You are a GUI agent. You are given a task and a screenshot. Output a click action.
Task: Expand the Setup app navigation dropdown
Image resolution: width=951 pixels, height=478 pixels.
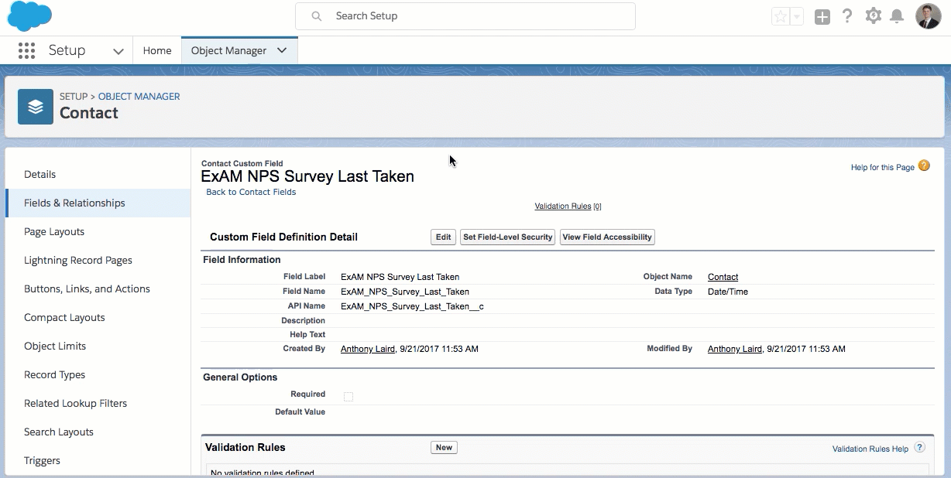point(118,51)
